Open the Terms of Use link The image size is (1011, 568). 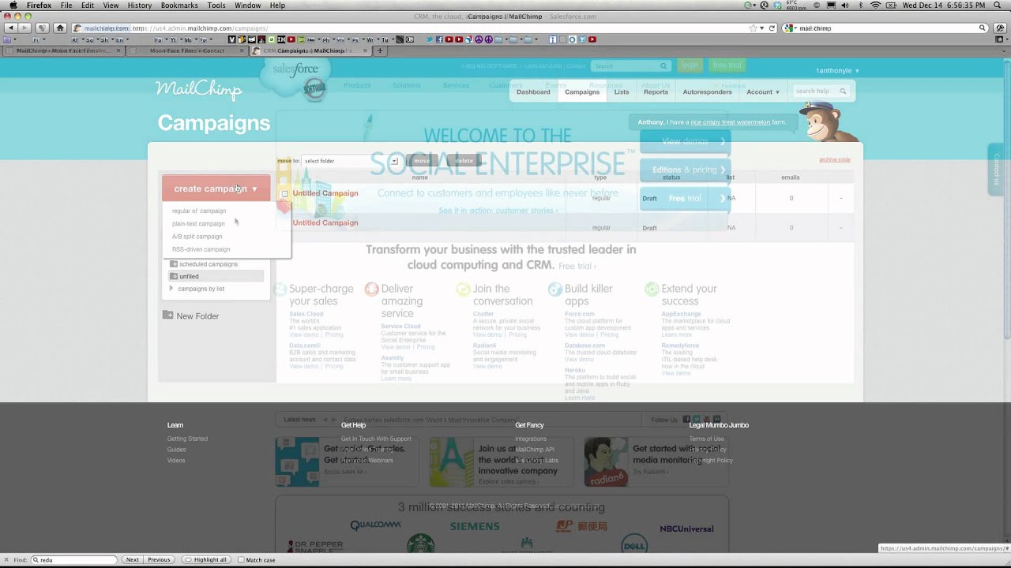coord(706,439)
